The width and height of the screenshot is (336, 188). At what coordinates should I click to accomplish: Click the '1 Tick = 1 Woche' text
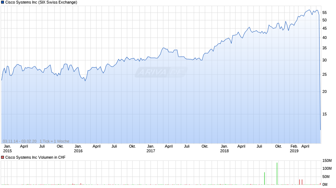54,141
